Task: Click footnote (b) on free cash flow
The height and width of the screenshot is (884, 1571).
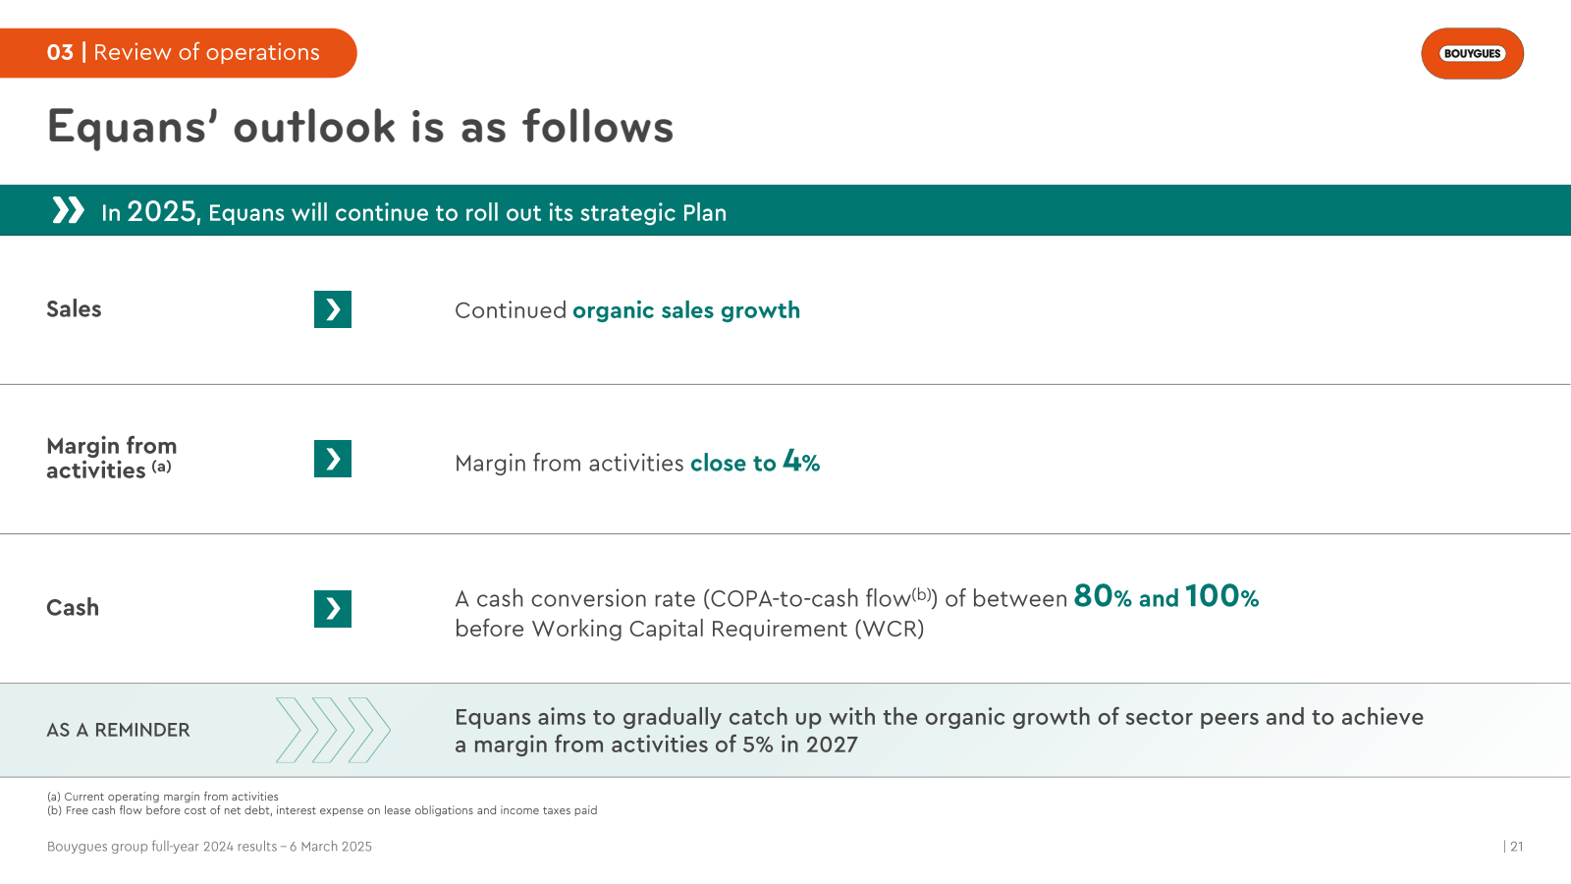Action: [x=322, y=810]
